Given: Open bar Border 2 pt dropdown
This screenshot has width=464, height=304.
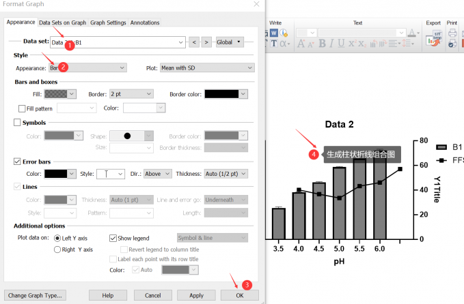Looking at the screenshot, I should 131,94.
